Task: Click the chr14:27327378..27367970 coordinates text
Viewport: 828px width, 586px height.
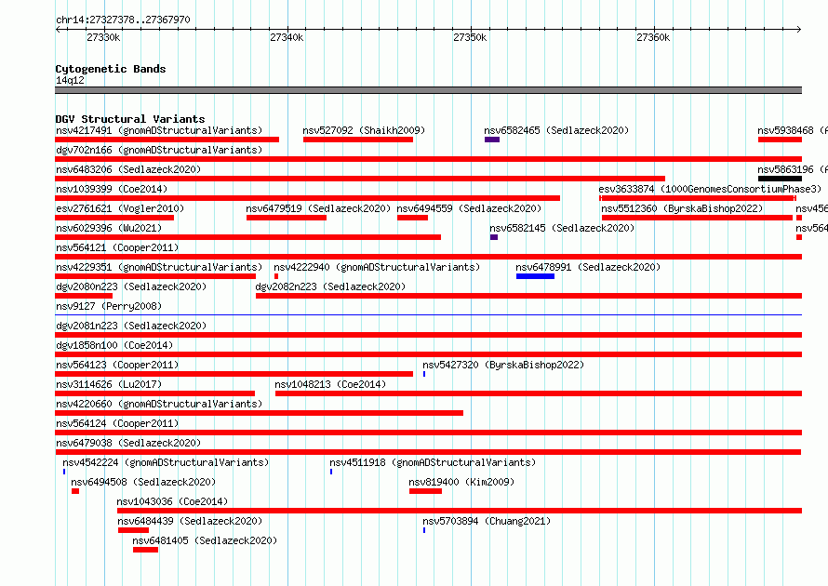Action: [123, 20]
